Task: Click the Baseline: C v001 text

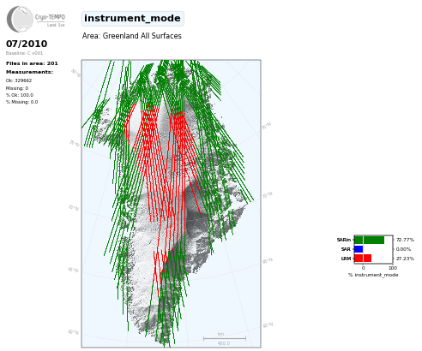Action: pos(24,53)
